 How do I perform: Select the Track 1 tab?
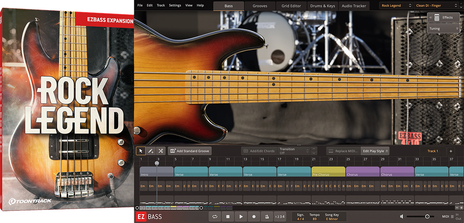[x=433, y=151]
